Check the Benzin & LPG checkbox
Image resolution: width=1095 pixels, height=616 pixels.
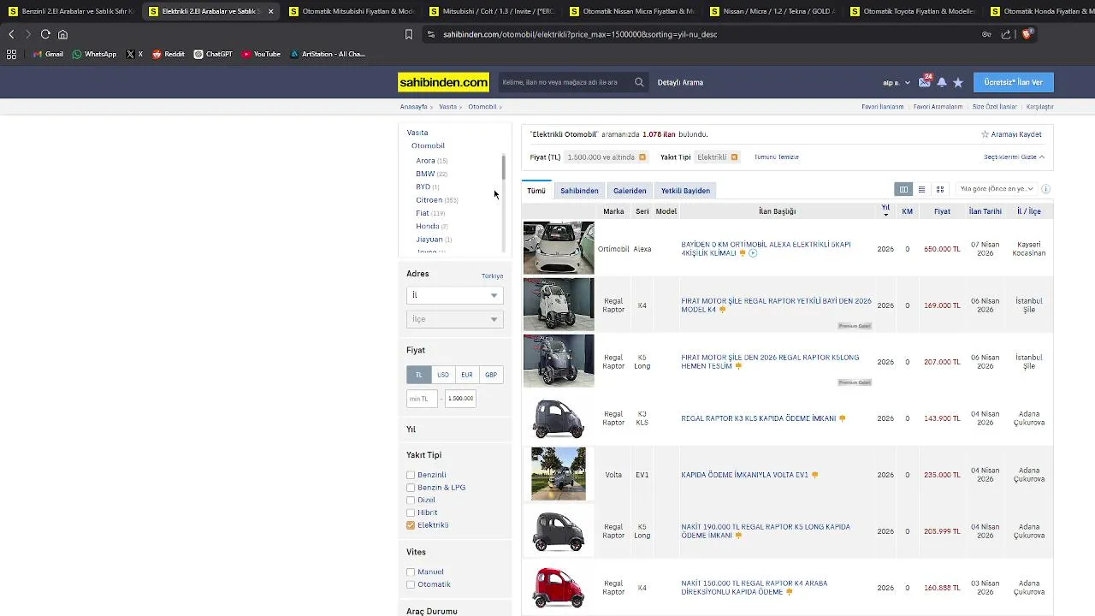pyautogui.click(x=411, y=488)
